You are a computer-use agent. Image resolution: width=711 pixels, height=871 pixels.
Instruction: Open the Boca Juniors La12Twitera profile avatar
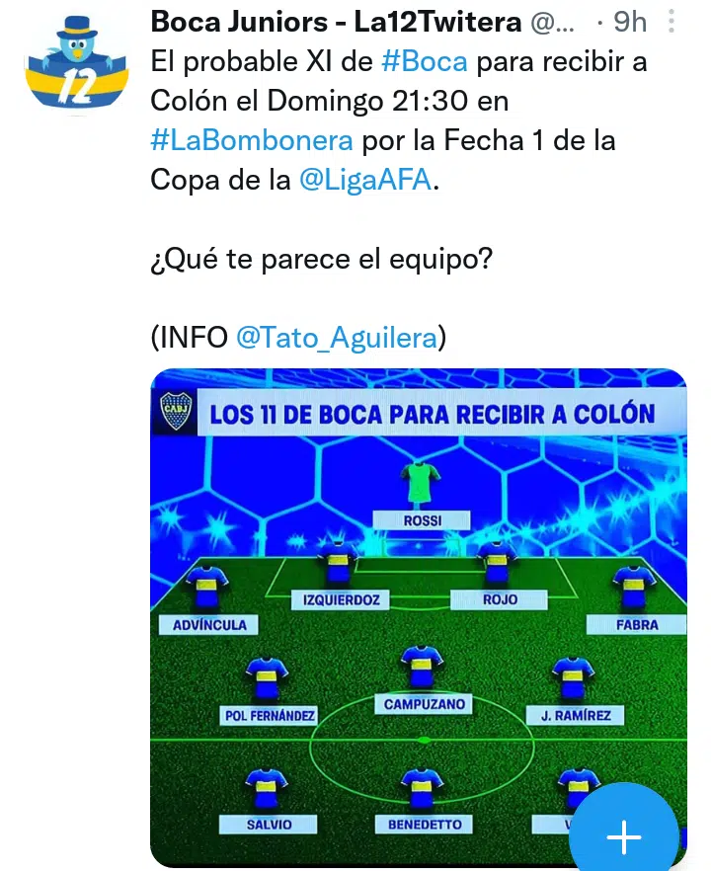pos(75,67)
